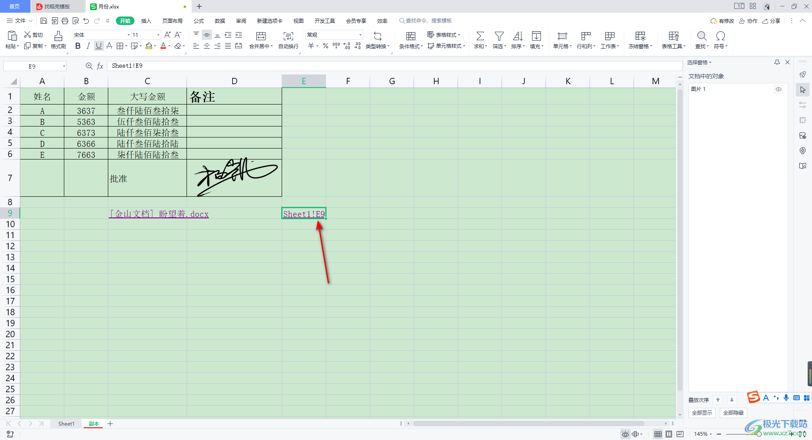Screen dimensions: 812x440
Task: Click the Sheet1!E9 hyperlink cell
Action: [304, 214]
